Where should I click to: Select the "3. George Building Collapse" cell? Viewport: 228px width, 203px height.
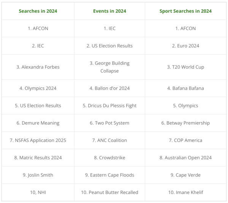(109, 67)
